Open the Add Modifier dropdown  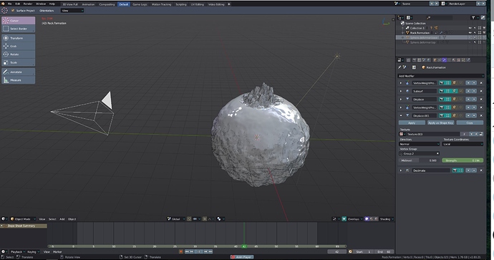(441, 76)
